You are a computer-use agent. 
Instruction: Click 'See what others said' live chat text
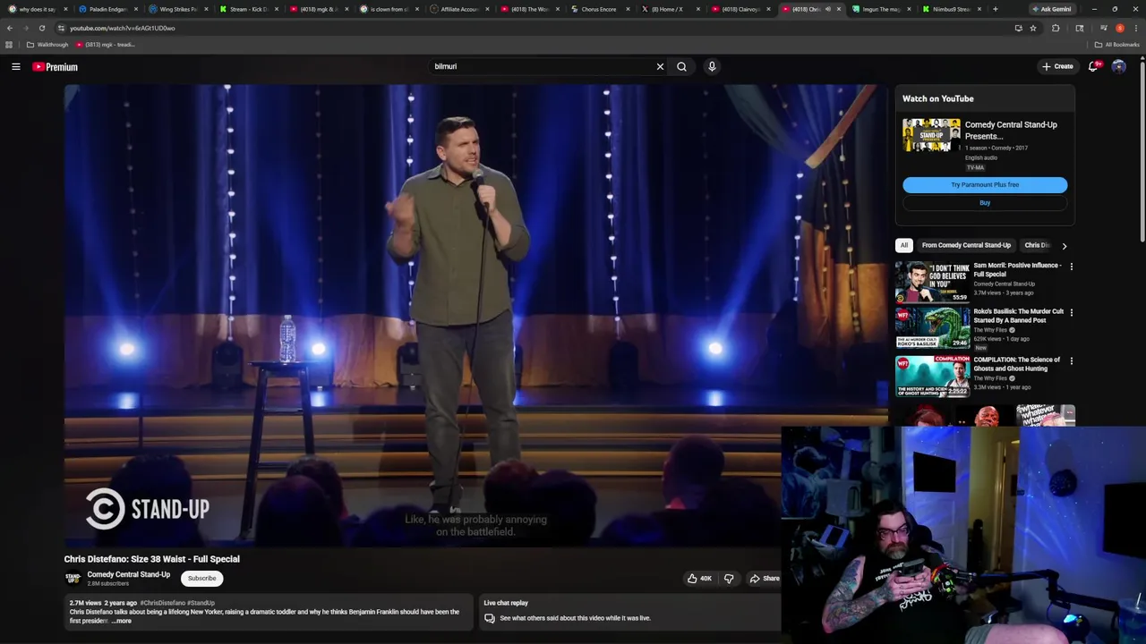pyautogui.click(x=575, y=618)
